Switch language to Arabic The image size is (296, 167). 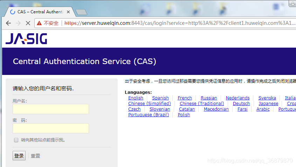pyautogui.click(x=263, y=109)
